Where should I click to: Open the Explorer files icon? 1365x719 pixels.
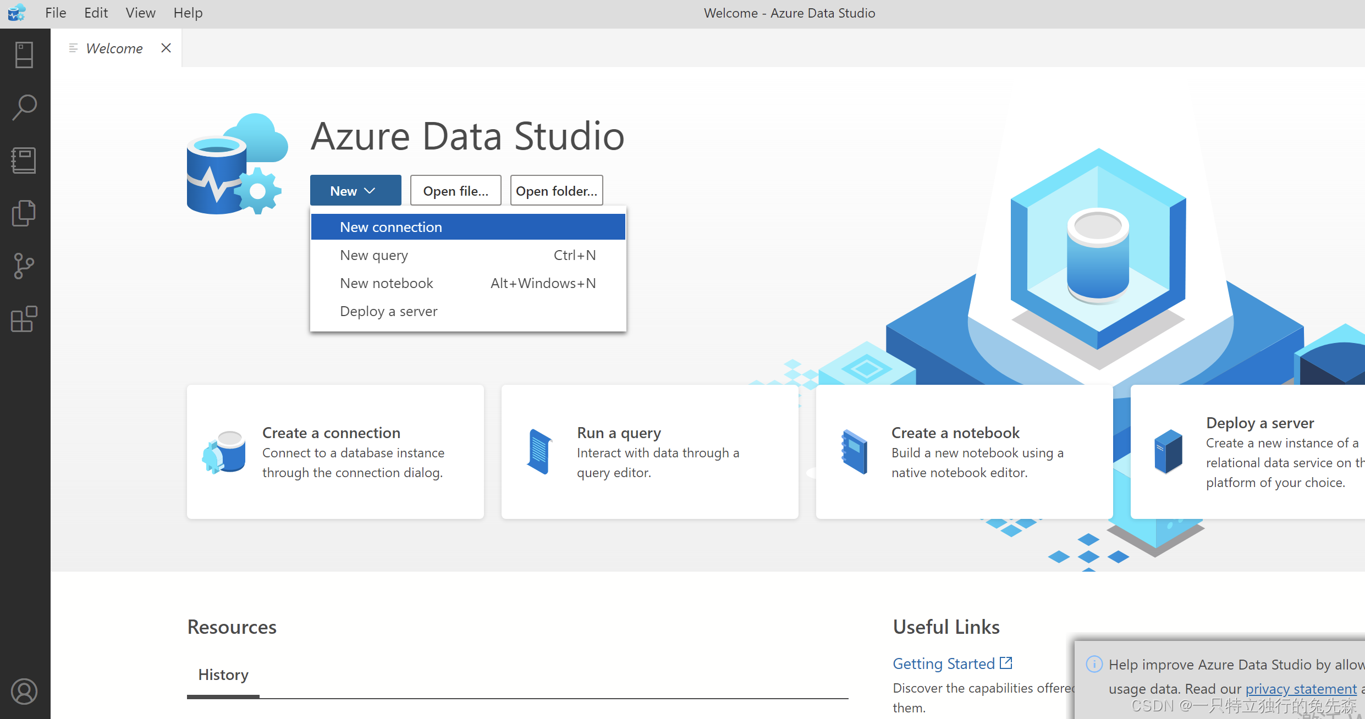coord(24,213)
